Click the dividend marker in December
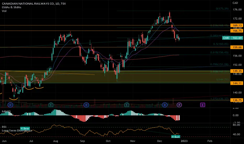 [x=165, y=105]
